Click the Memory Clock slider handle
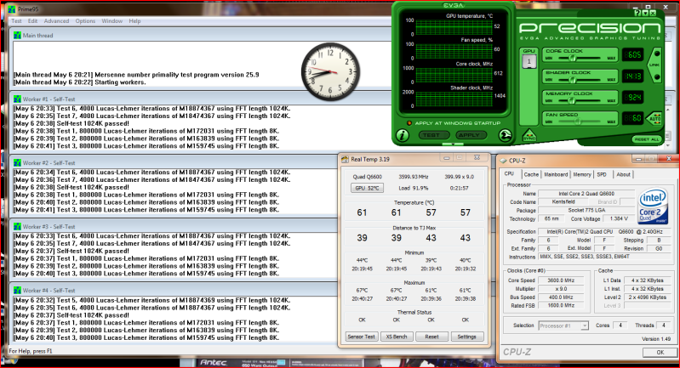The width and height of the screenshot is (680, 368). (572, 100)
